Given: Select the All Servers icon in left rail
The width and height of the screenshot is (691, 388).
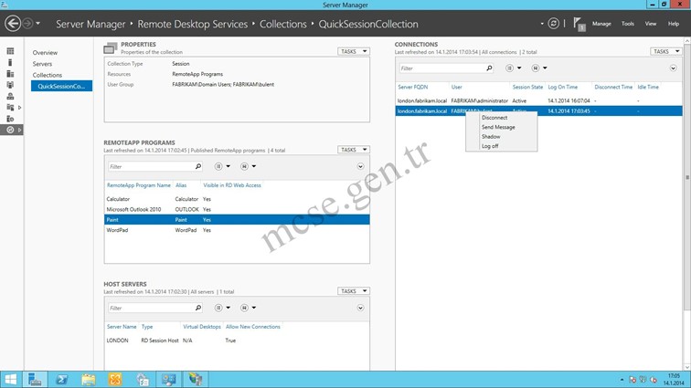Looking at the screenshot, I should (10, 74).
